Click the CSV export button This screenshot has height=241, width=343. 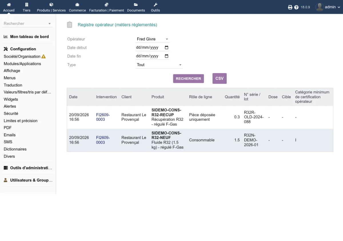[x=220, y=79]
